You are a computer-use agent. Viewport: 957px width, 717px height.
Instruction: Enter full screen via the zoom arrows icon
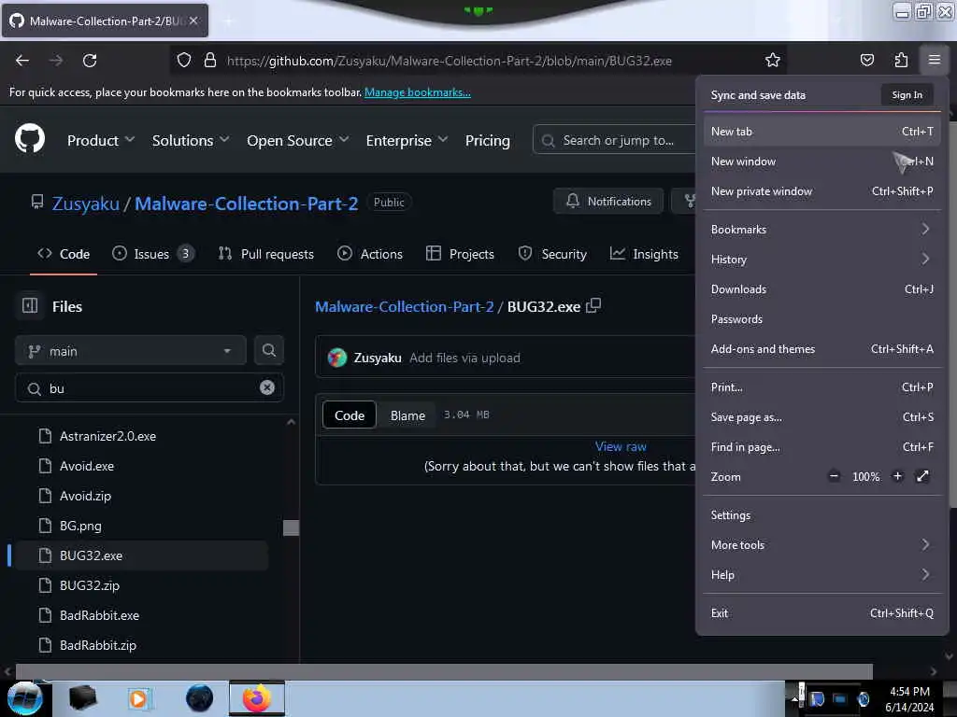click(922, 476)
